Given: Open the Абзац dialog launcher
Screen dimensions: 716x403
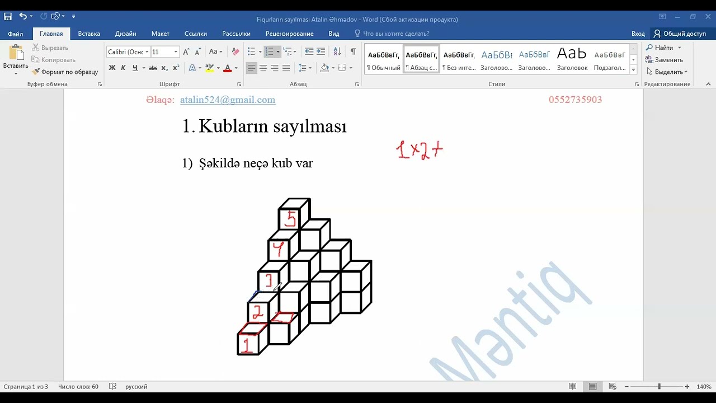Looking at the screenshot, I should point(357,85).
